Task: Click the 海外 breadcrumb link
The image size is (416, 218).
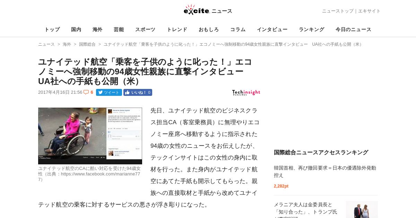Action: pos(67,44)
